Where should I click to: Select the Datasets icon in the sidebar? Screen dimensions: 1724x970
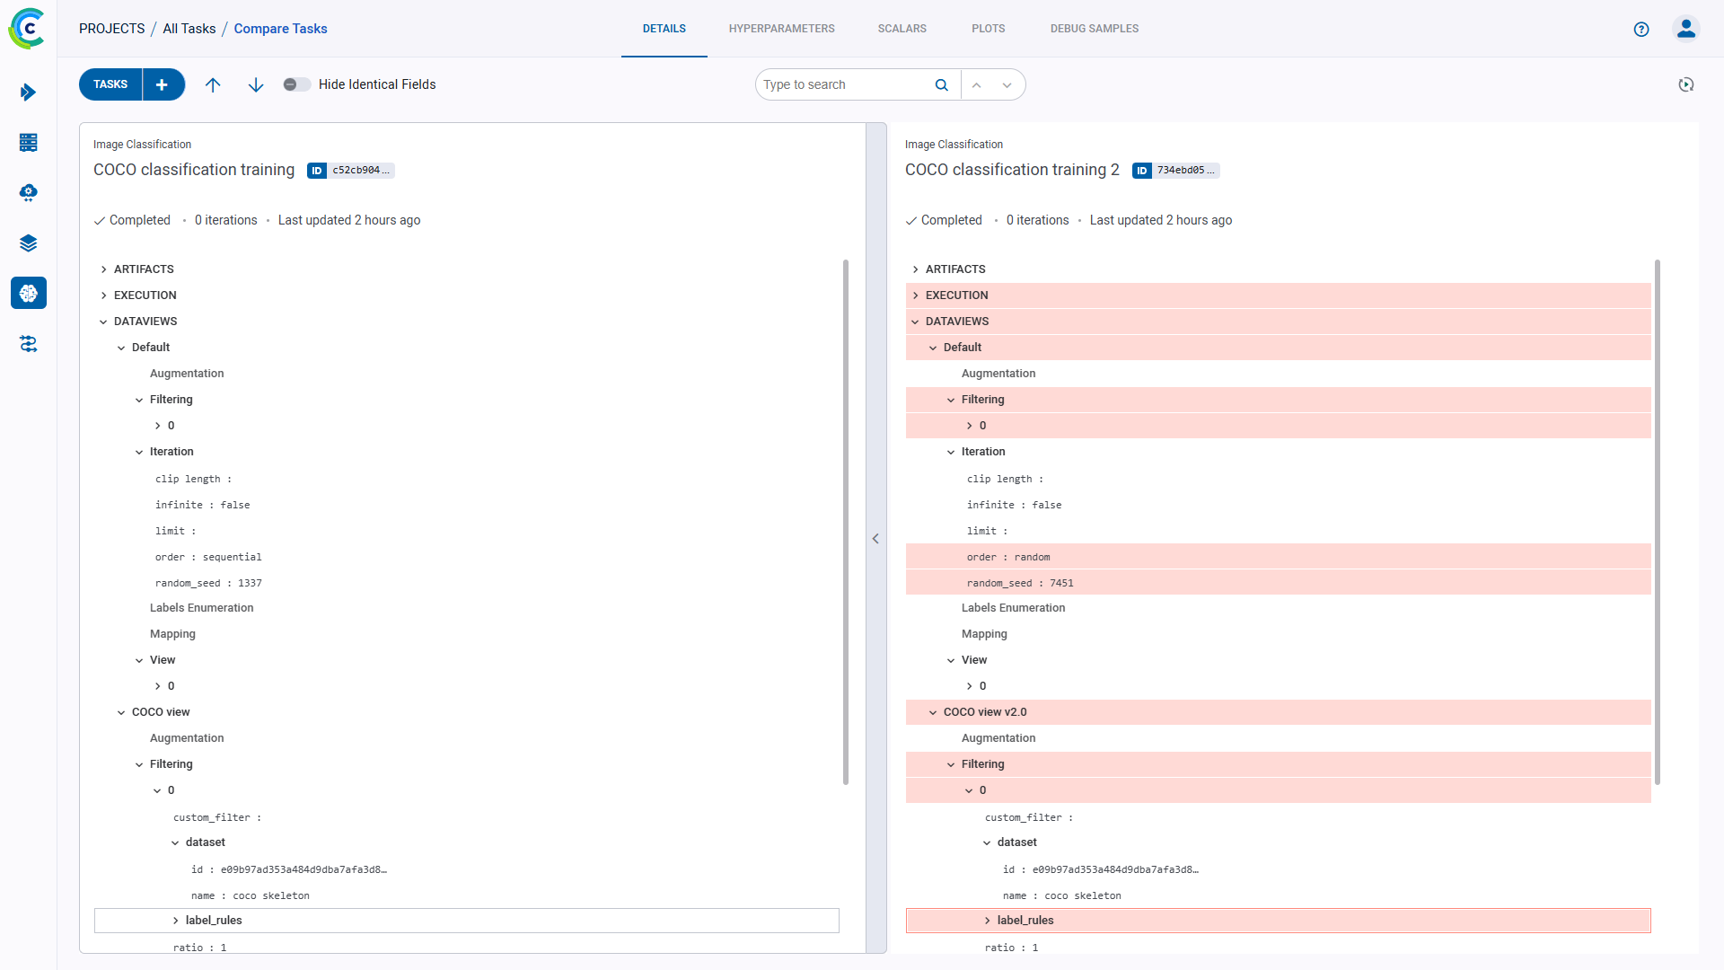point(28,142)
